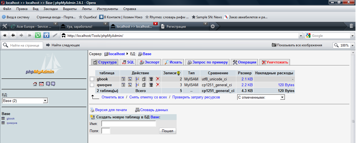Go to phpMyAdmin home icon in sidebar

pos(35,84)
